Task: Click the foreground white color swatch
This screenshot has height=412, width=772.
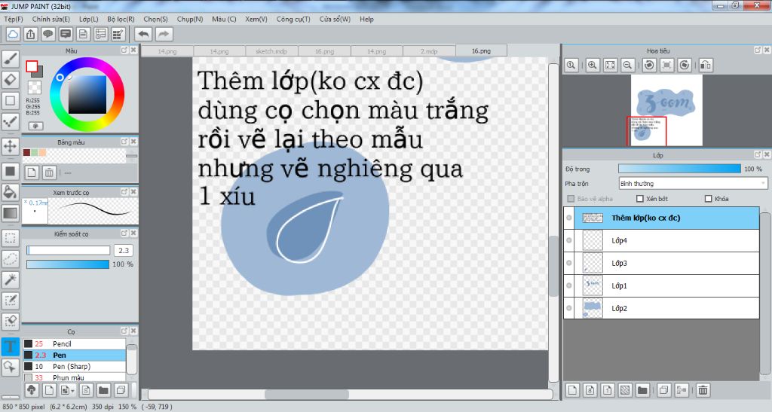Action: (32, 66)
